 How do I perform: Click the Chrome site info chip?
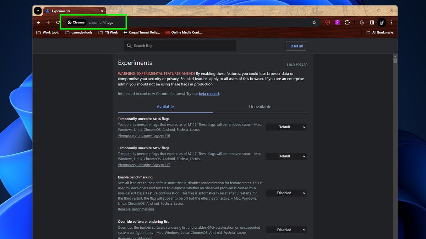[x=76, y=22]
